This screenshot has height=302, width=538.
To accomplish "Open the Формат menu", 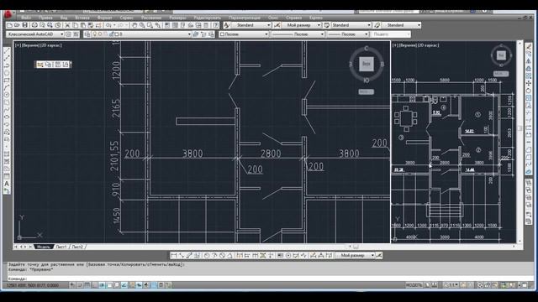I will 104,18.
